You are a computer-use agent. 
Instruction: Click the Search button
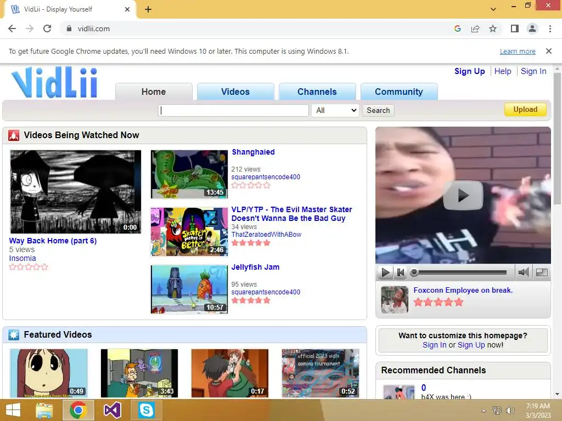click(378, 110)
